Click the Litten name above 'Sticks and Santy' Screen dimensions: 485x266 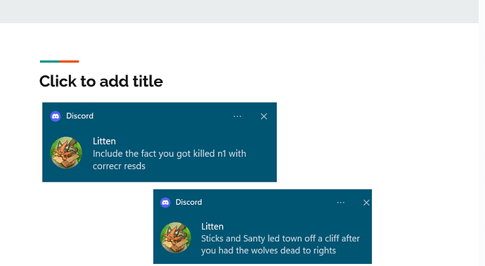coord(212,227)
